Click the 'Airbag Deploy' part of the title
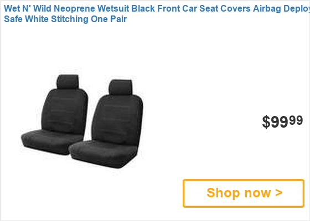Screen dimensions: 310x221 [x=282, y=9]
